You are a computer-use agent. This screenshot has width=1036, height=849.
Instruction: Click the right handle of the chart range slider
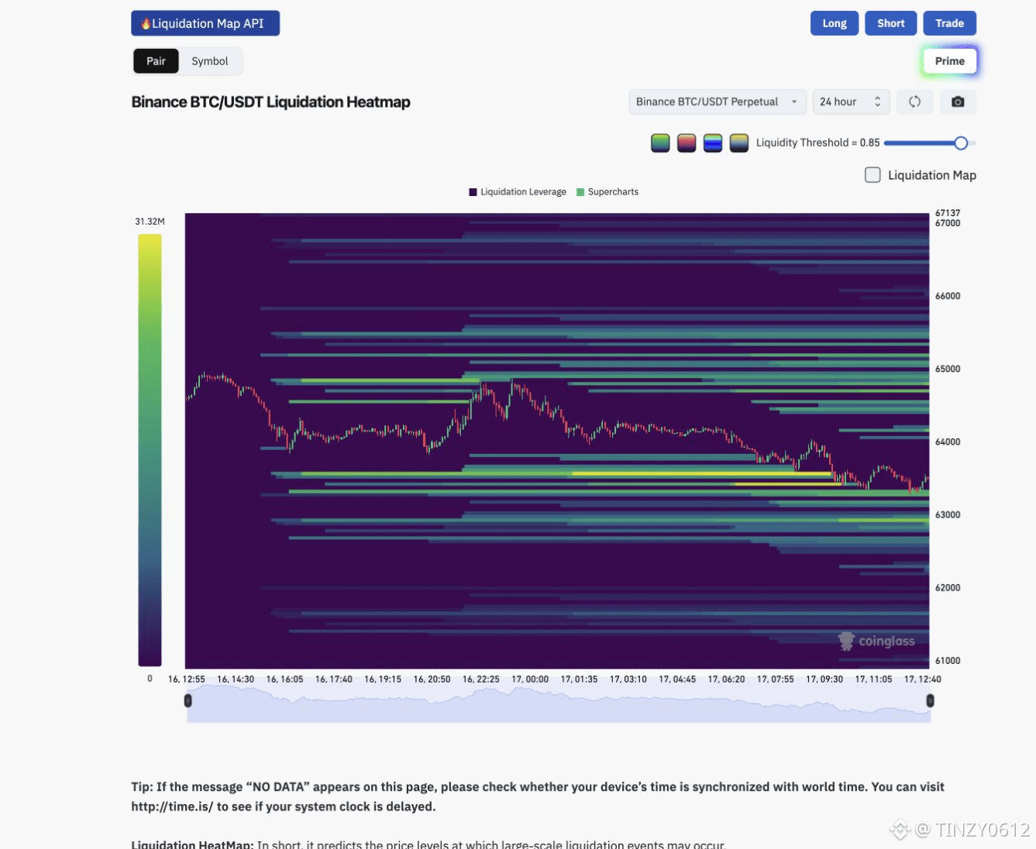tap(930, 700)
